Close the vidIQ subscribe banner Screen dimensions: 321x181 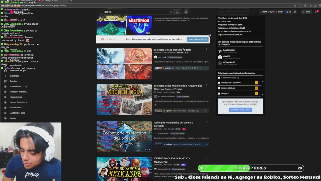210,35
